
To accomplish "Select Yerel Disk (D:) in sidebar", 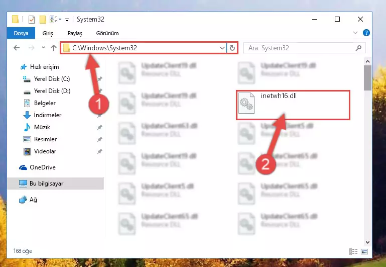I will pos(47,91).
